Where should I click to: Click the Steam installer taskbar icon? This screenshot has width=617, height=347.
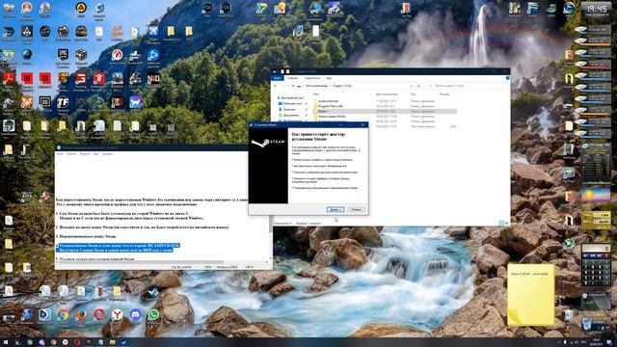click(124, 342)
